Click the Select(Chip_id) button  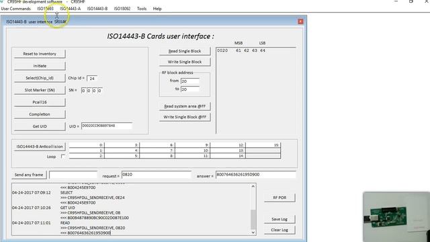(40, 78)
